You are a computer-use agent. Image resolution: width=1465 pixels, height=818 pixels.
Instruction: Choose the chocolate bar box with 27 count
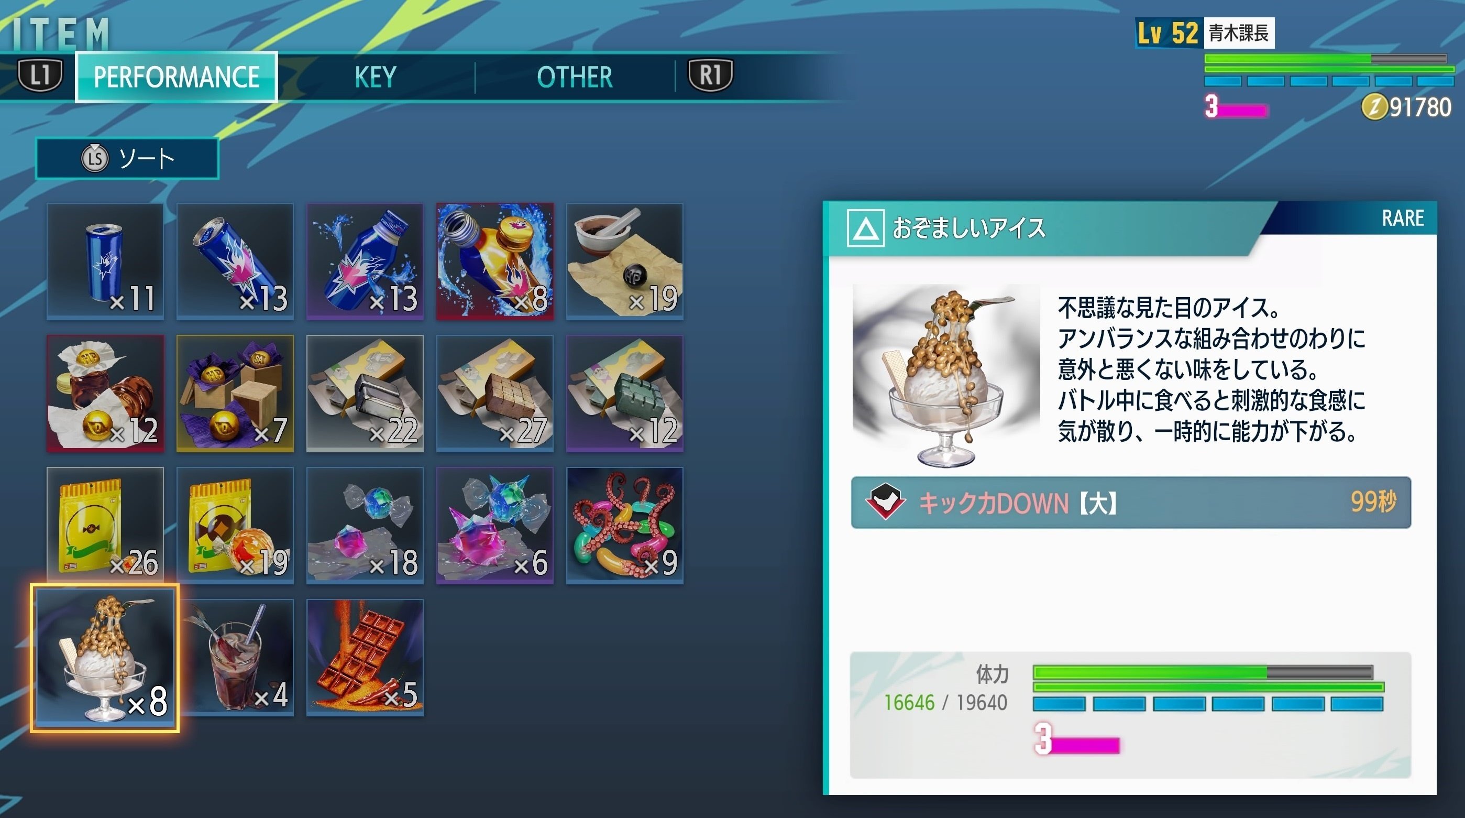pos(495,393)
